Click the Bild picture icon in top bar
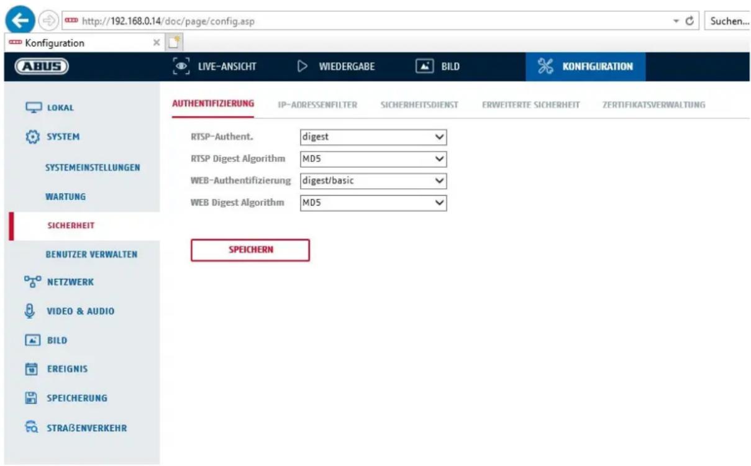The width and height of the screenshot is (751, 466). pyautogui.click(x=425, y=67)
